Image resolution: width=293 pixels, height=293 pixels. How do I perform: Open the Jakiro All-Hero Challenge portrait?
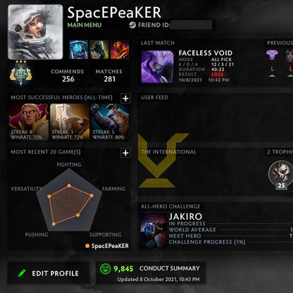(154, 230)
